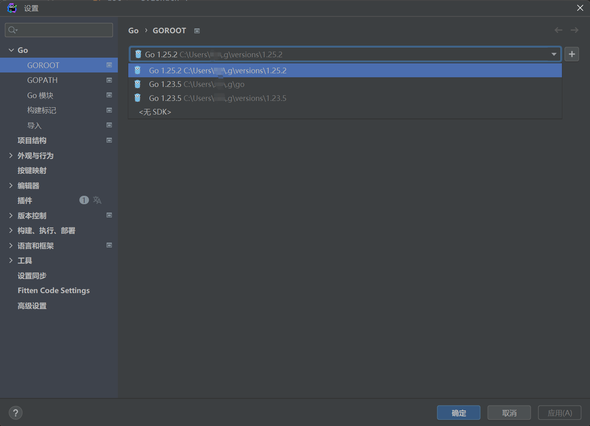Click the plus button to add SDK
The image size is (590, 426).
tap(572, 54)
